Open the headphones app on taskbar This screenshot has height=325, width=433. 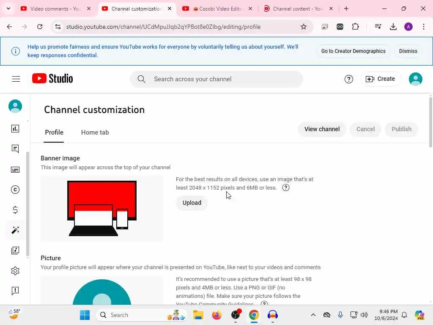click(x=273, y=315)
